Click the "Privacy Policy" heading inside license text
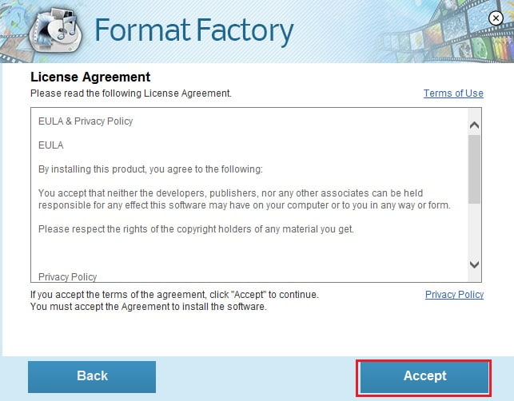The width and height of the screenshot is (514, 401). point(67,277)
